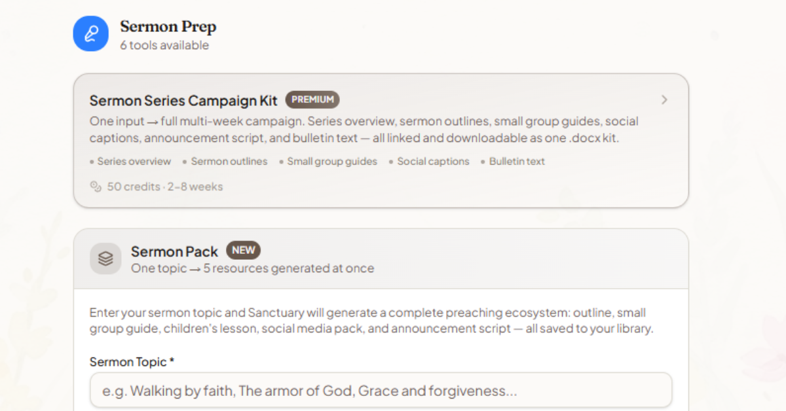Click the Sermon Pack layers stack icon
This screenshot has height=411, width=786.
[x=105, y=259]
